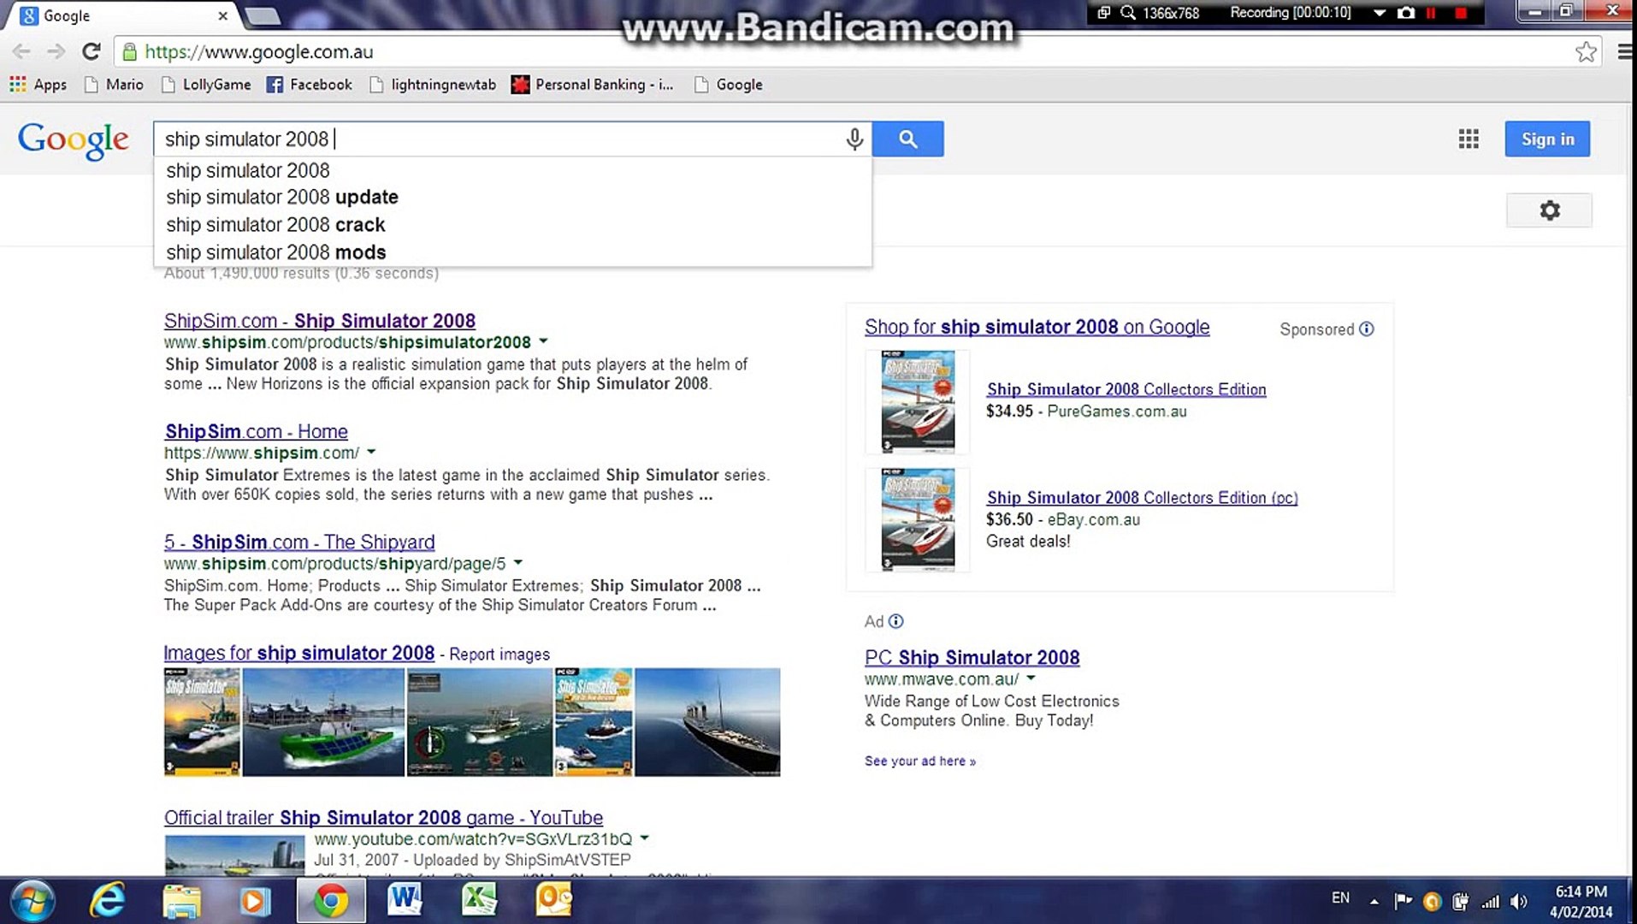Open 'PC Ship Simulator 2008' ad link

(x=972, y=658)
